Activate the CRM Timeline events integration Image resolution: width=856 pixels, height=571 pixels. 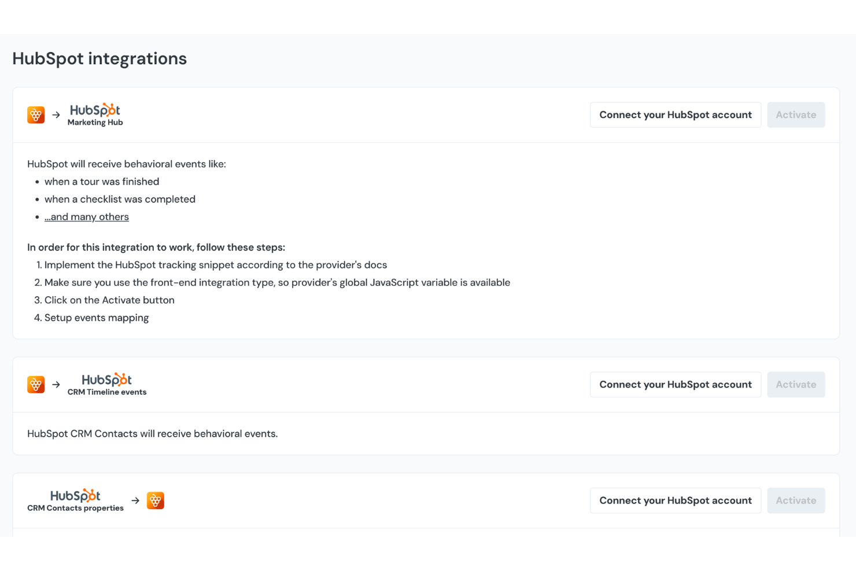pos(796,385)
